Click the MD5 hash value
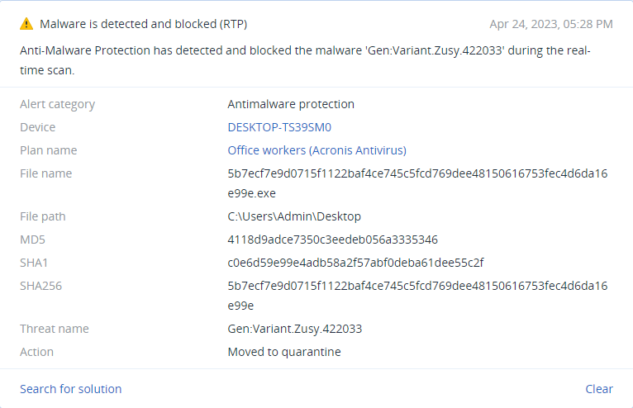This screenshot has height=408, width=633. click(x=333, y=240)
